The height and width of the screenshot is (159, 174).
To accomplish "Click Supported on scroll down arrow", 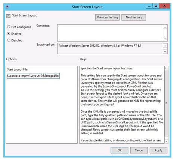I will (165, 52).
